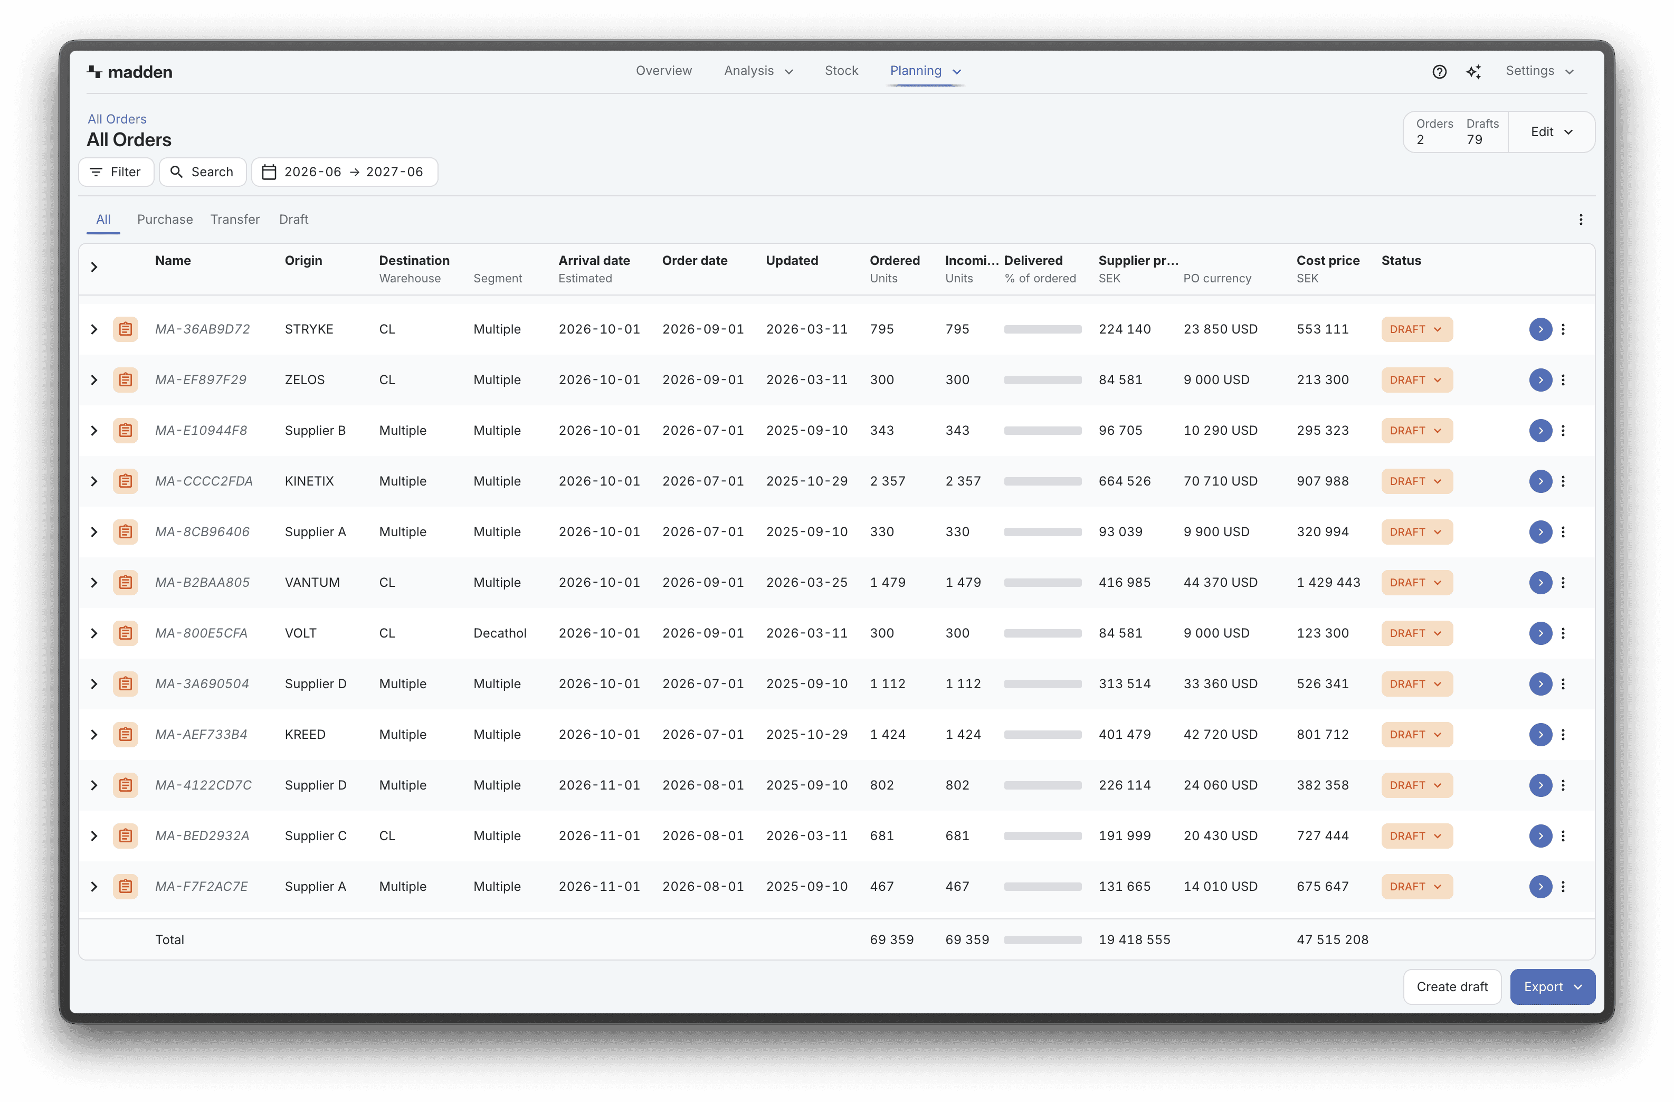Go to the Overview page
The image size is (1674, 1102).
(x=663, y=71)
